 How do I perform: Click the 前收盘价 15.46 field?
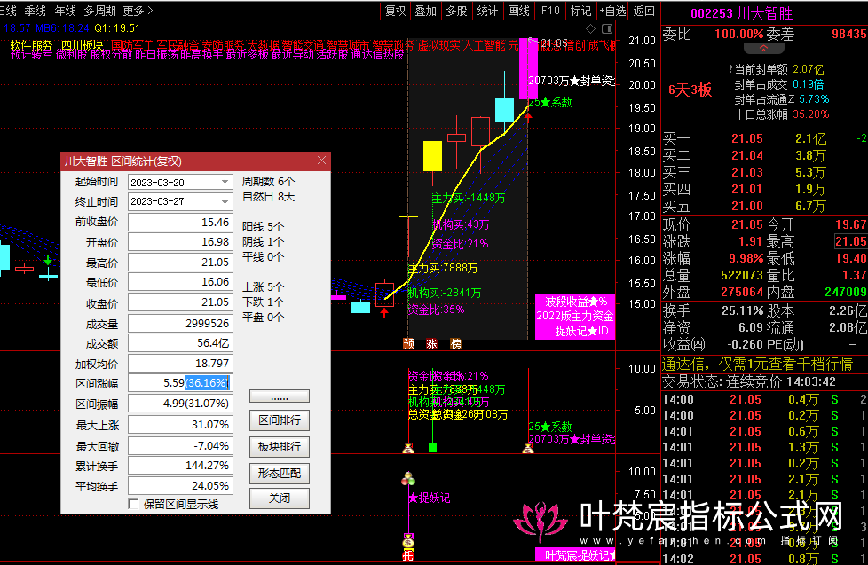click(x=180, y=222)
